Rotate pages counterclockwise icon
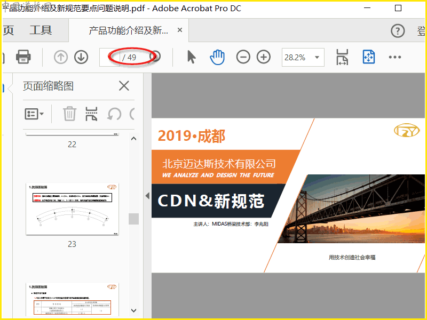427x320 pixels. (x=114, y=114)
